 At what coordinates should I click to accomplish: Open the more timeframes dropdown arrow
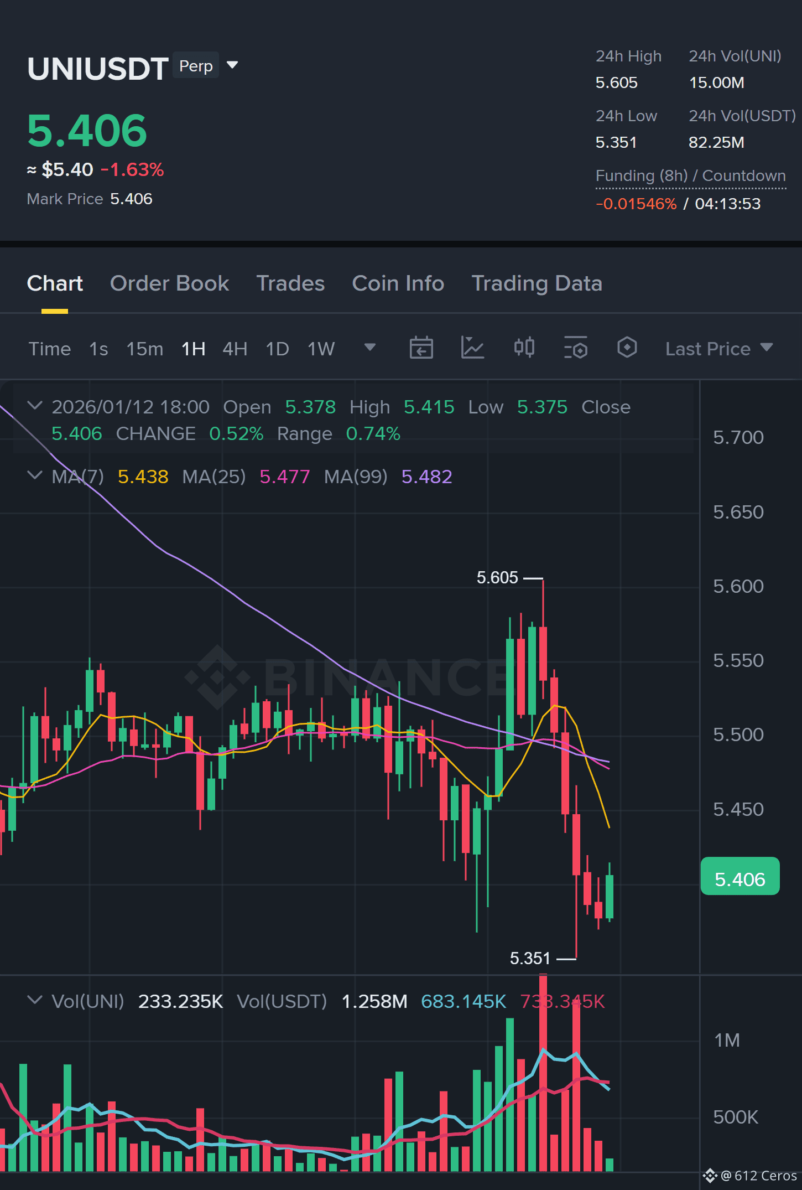pos(370,348)
